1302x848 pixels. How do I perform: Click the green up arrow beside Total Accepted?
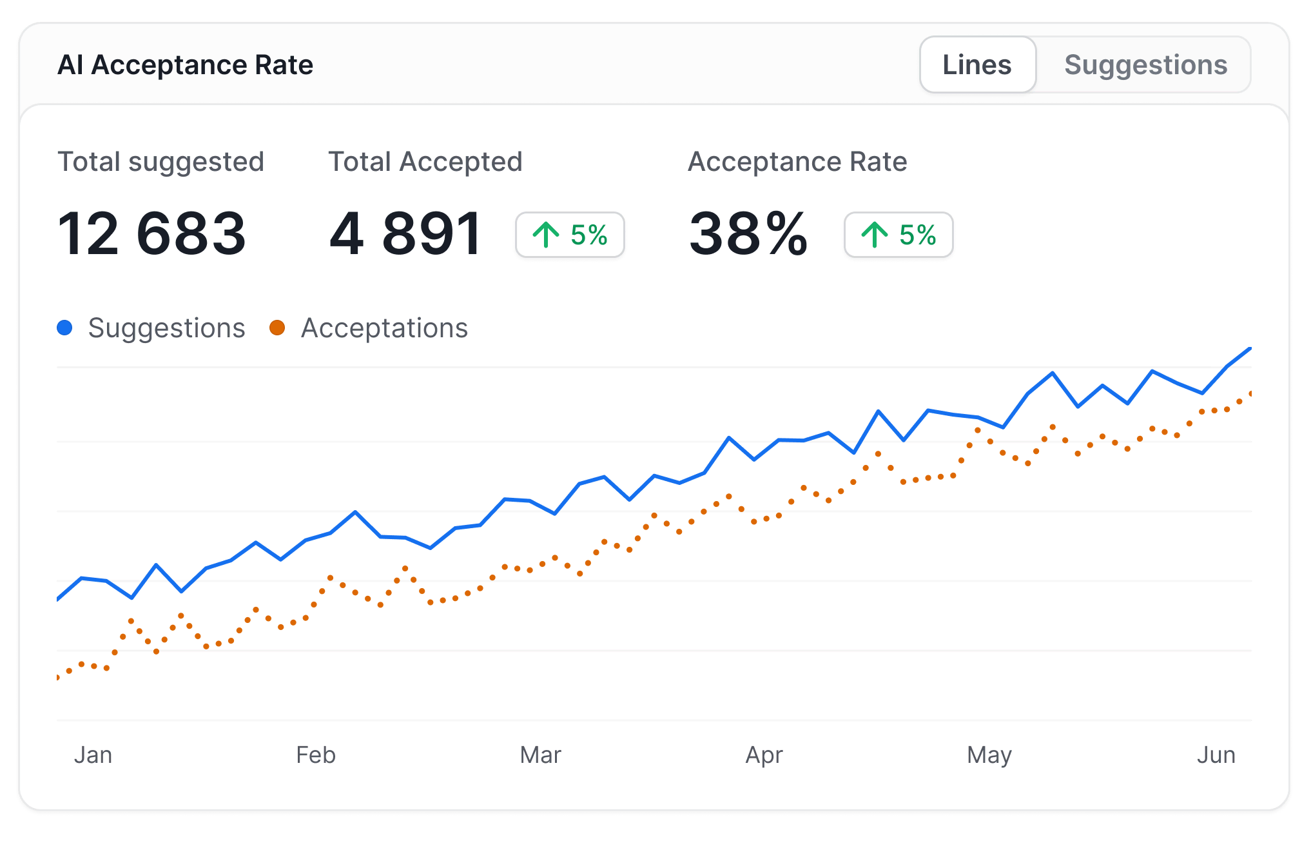545,235
